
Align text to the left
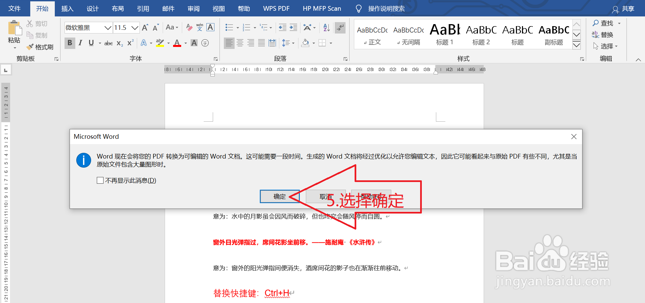click(229, 43)
